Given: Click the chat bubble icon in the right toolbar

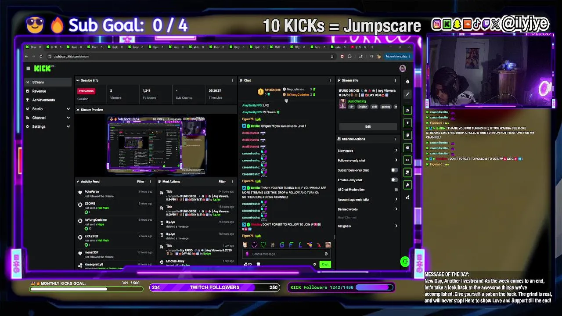Looking at the screenshot, I should [x=407, y=148].
